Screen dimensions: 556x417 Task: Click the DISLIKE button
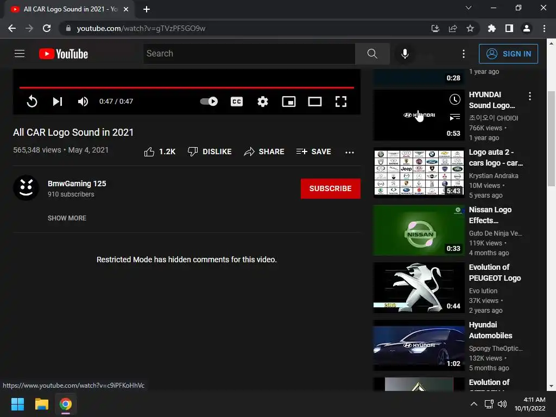(x=210, y=152)
